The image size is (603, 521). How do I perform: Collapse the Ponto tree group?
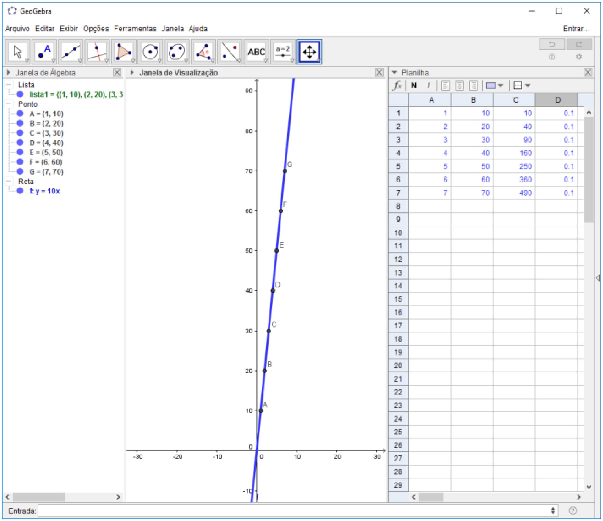coord(9,104)
